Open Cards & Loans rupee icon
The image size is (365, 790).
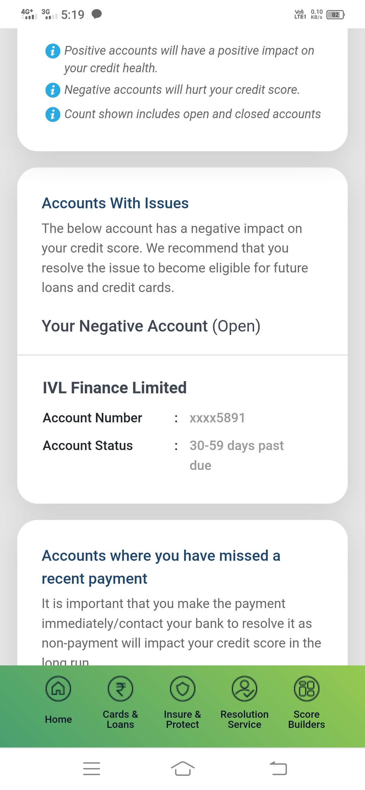click(x=120, y=689)
